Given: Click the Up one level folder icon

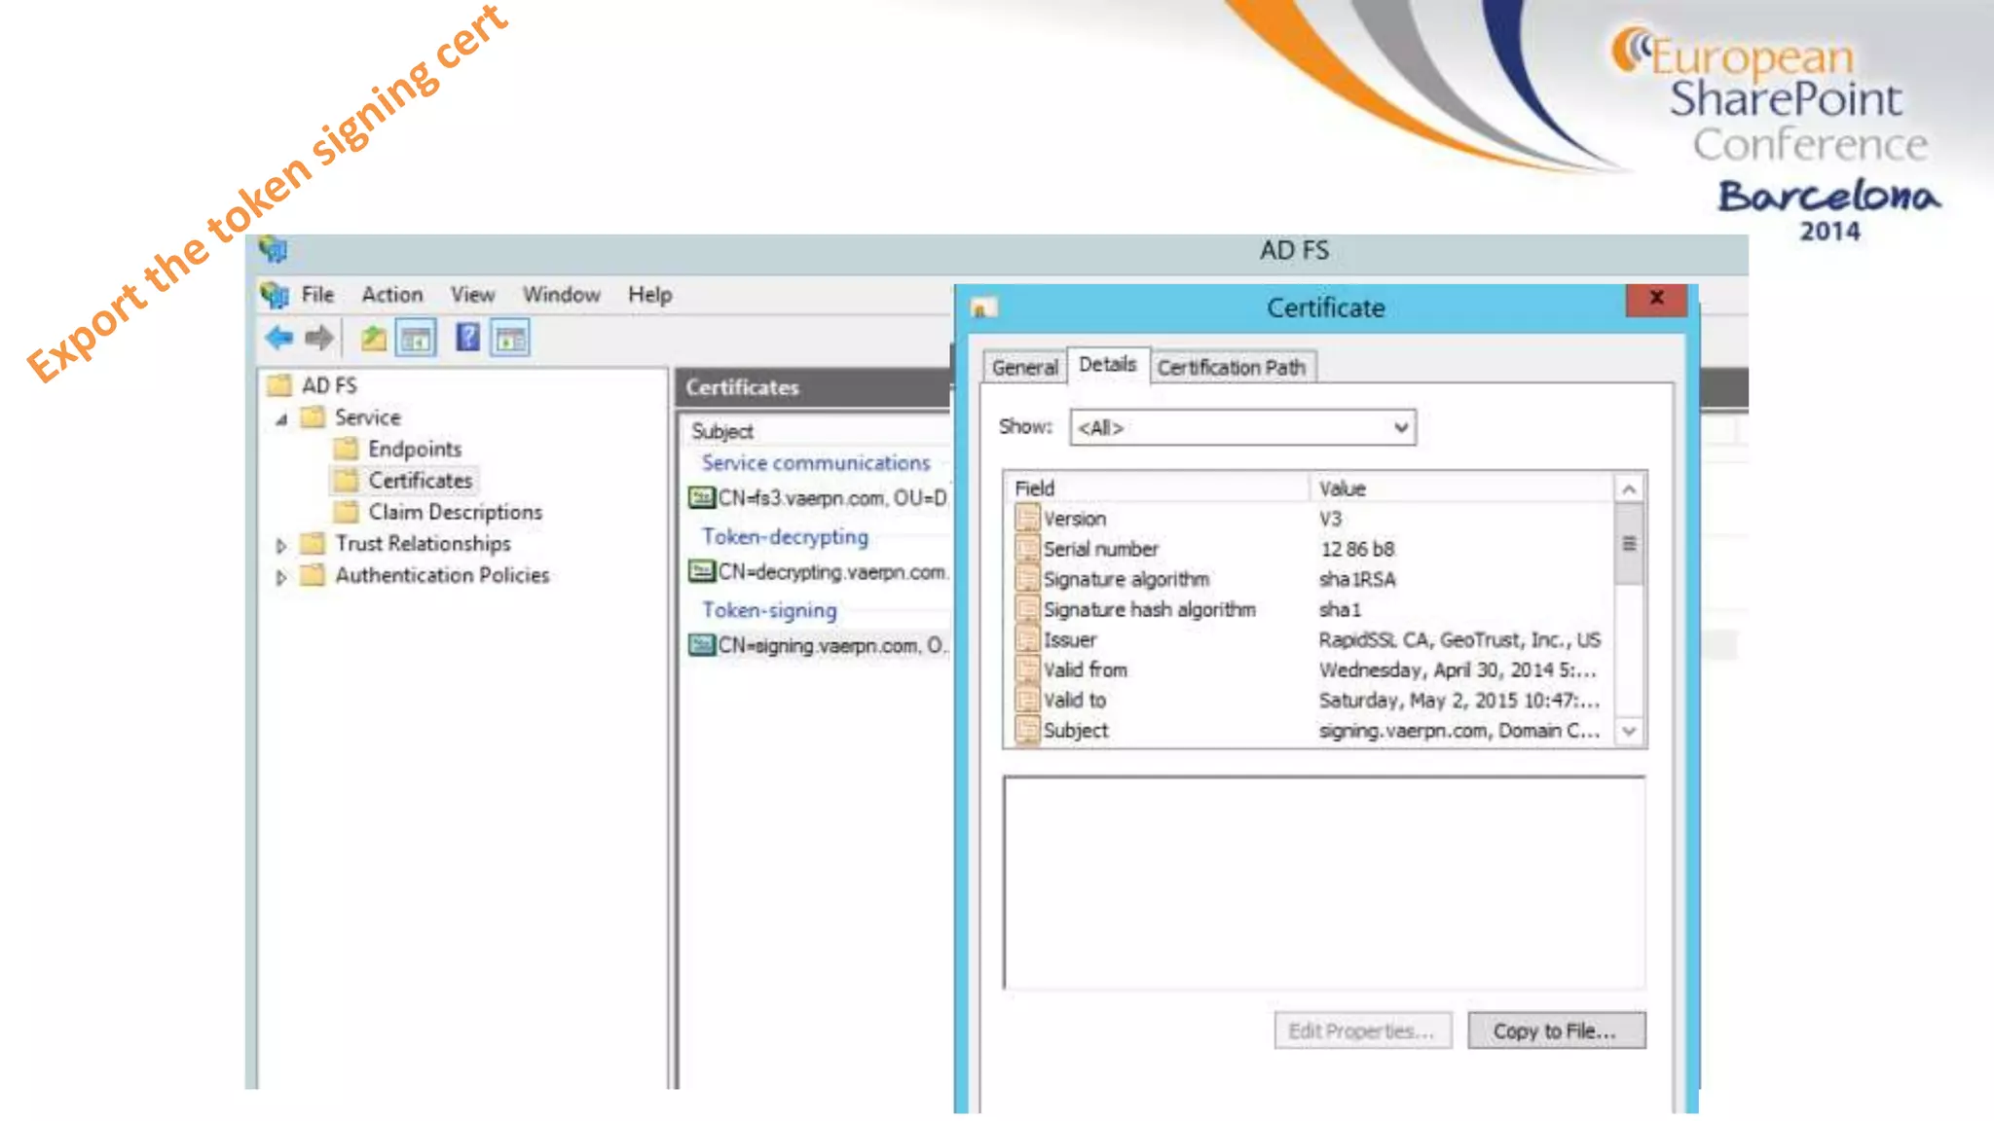Looking at the screenshot, I should (x=374, y=339).
